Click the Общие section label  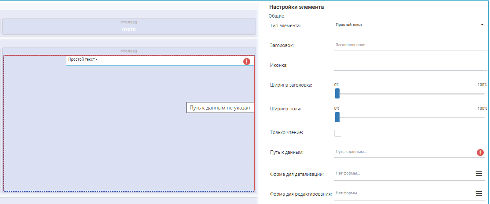coord(277,16)
